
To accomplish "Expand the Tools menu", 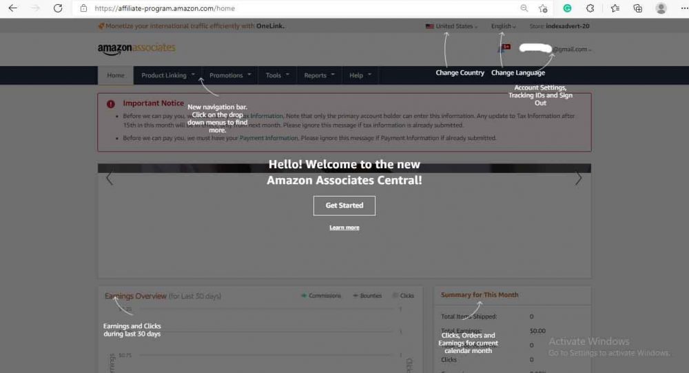I will (277, 75).
